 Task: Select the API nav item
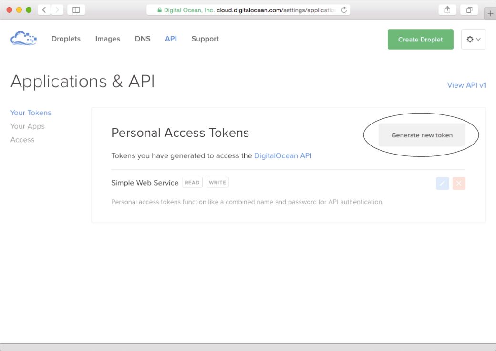coord(171,39)
